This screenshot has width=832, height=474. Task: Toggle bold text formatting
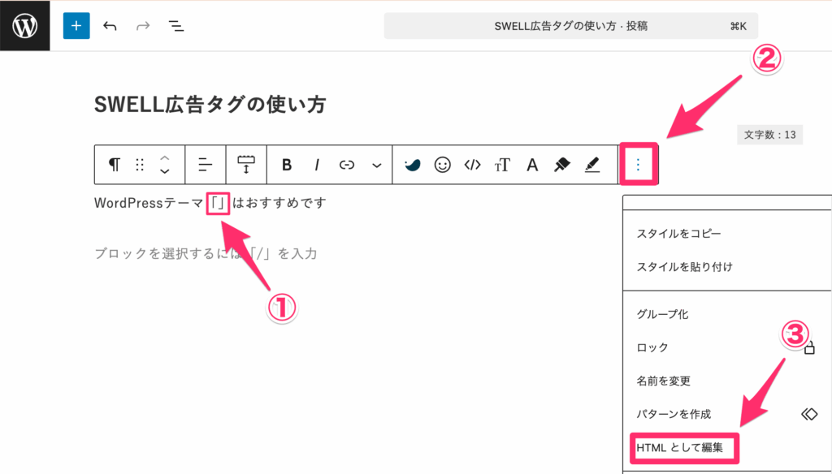[286, 165]
